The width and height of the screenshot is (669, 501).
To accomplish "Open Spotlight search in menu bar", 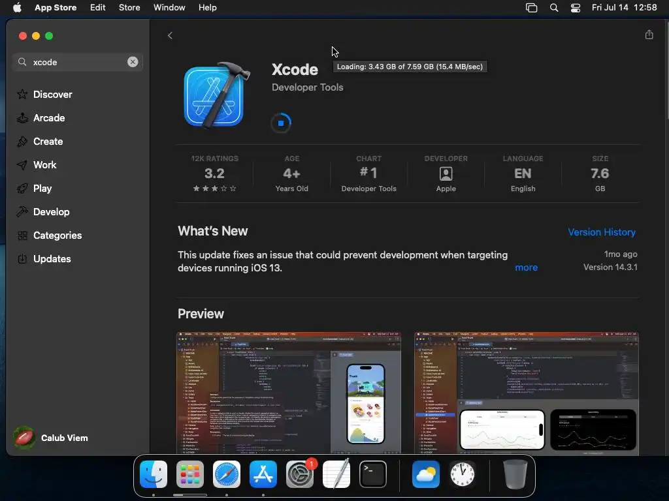I will point(554,8).
